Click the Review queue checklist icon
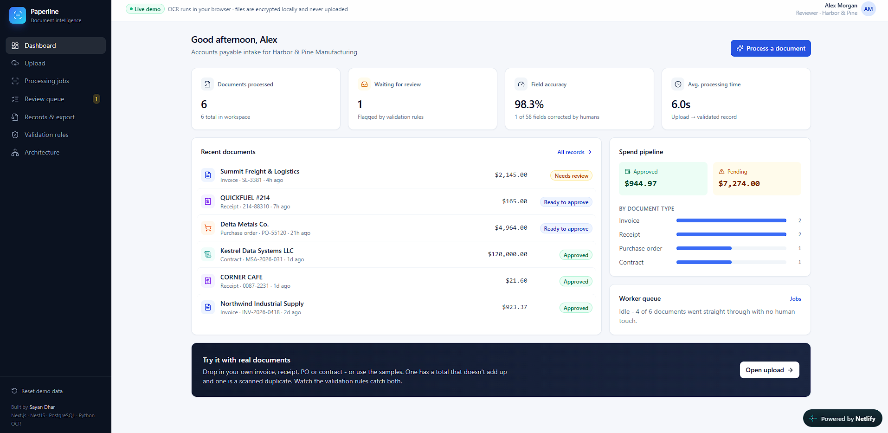888x433 pixels. 15,99
